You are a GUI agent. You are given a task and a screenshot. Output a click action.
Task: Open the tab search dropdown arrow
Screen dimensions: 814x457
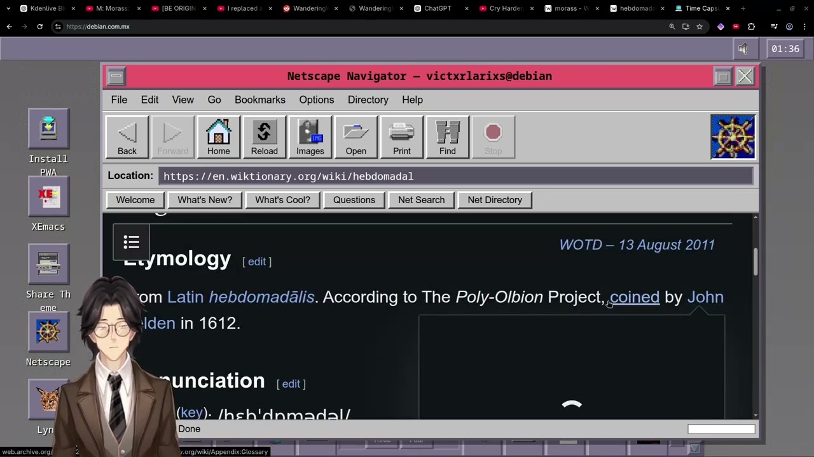click(8, 8)
